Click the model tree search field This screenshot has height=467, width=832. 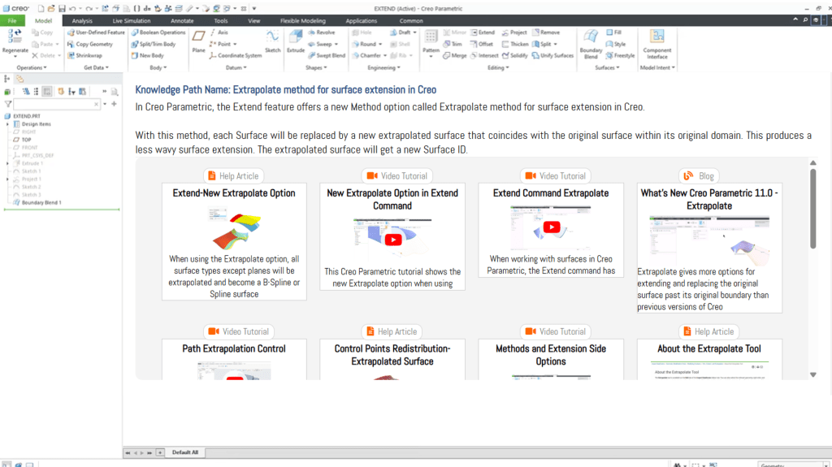click(55, 105)
